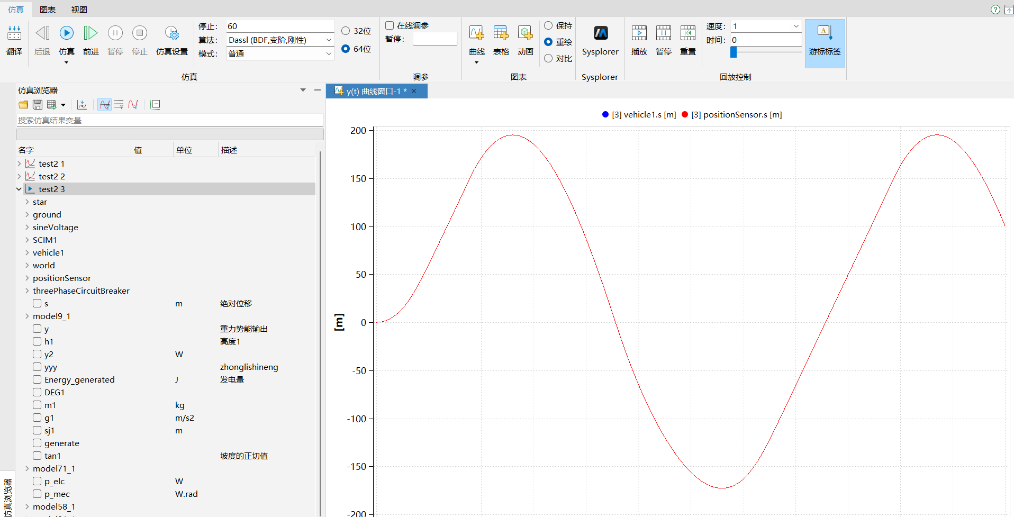Select the 对比 radio option
This screenshot has height=517, width=1014.
(548, 58)
